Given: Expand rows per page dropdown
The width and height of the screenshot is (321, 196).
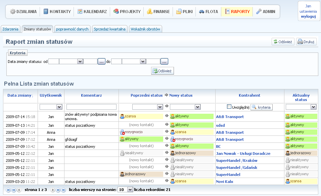Looking at the screenshot, I should tap(125, 190).
